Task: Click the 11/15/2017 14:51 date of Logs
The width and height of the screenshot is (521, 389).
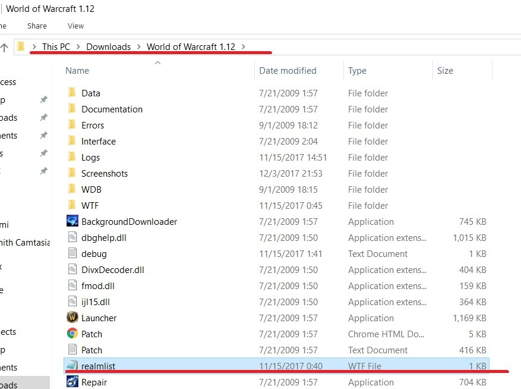Action: coord(293,158)
